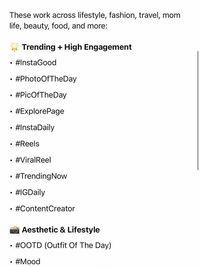
Task: Click the vertical scrollbar thumb
Action: [198, 111]
